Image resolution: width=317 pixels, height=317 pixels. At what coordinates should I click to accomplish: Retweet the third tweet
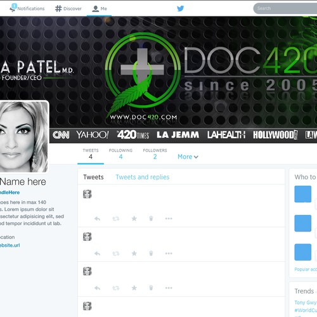[116, 288]
